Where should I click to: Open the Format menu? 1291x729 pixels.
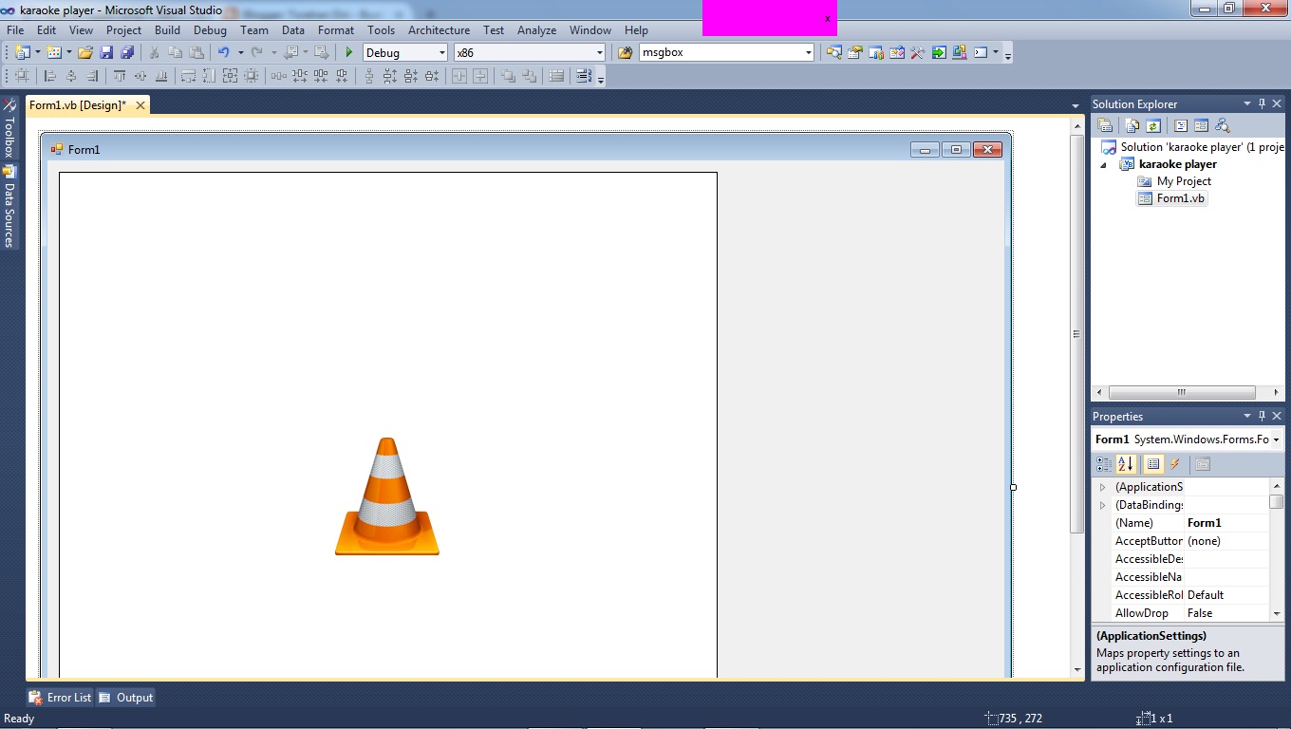[336, 30]
